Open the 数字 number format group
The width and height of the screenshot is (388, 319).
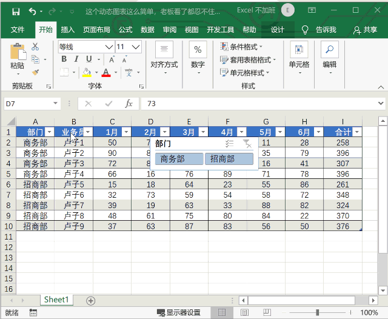coord(198,58)
